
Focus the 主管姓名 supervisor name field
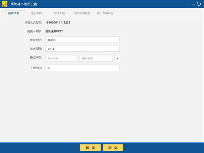tap(82, 68)
